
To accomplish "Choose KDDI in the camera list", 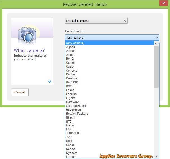I will (110, 141).
